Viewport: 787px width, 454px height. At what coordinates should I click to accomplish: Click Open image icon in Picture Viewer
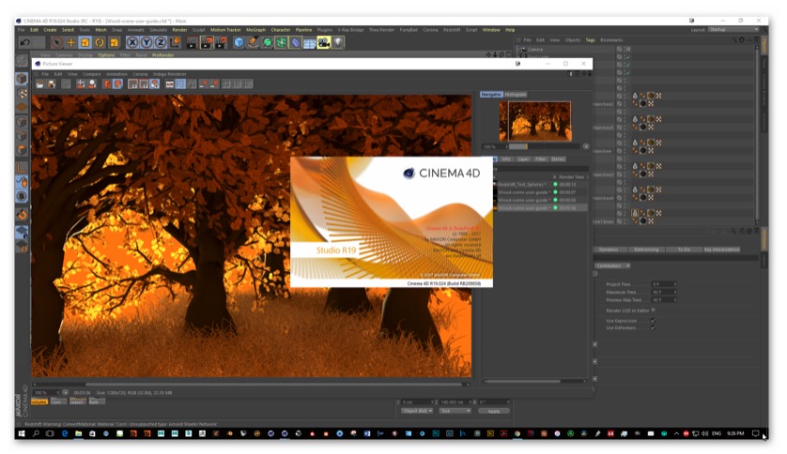click(x=39, y=84)
